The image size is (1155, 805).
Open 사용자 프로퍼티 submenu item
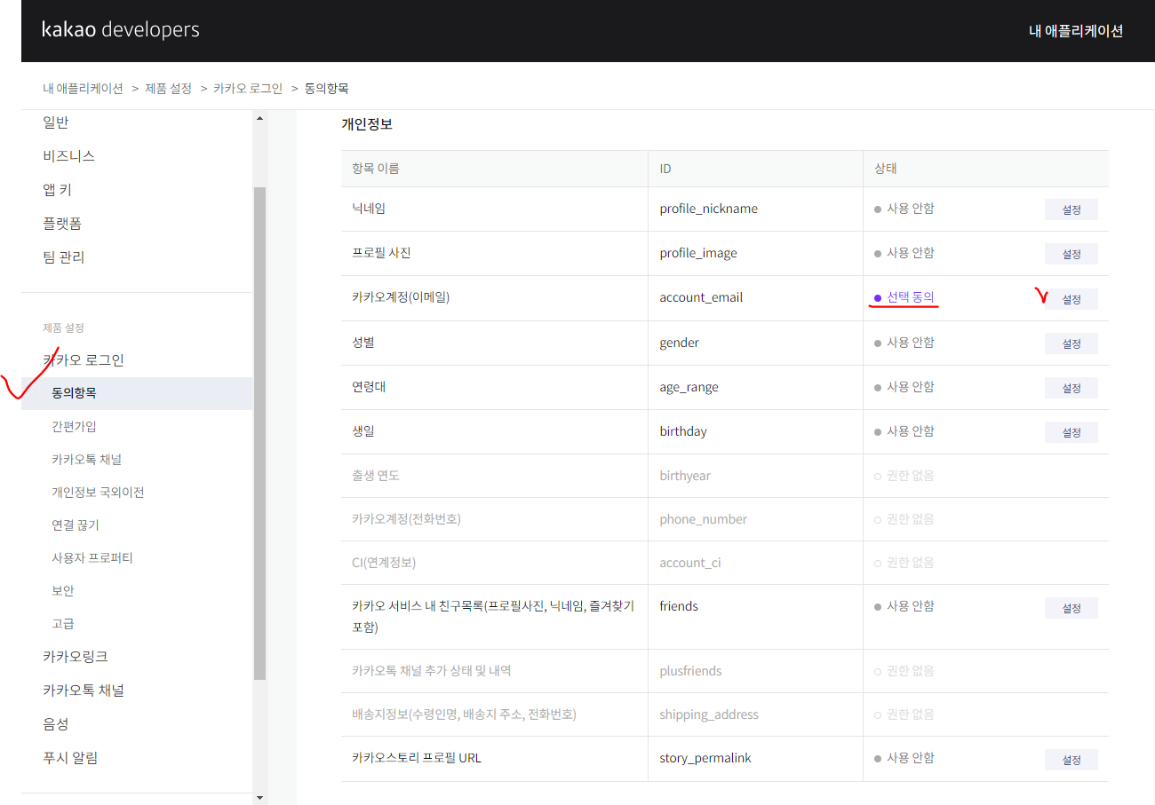coord(92,558)
